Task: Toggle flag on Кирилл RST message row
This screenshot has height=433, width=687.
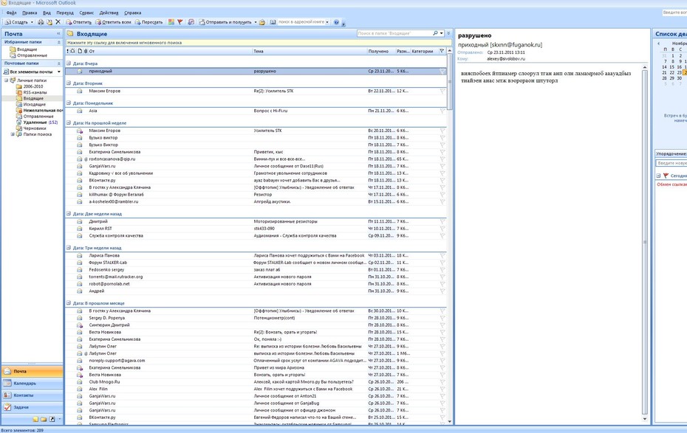Action: tap(442, 229)
